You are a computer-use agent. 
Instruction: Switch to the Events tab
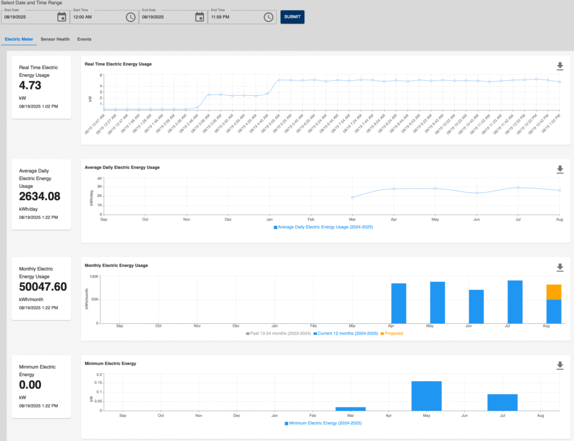(x=84, y=39)
